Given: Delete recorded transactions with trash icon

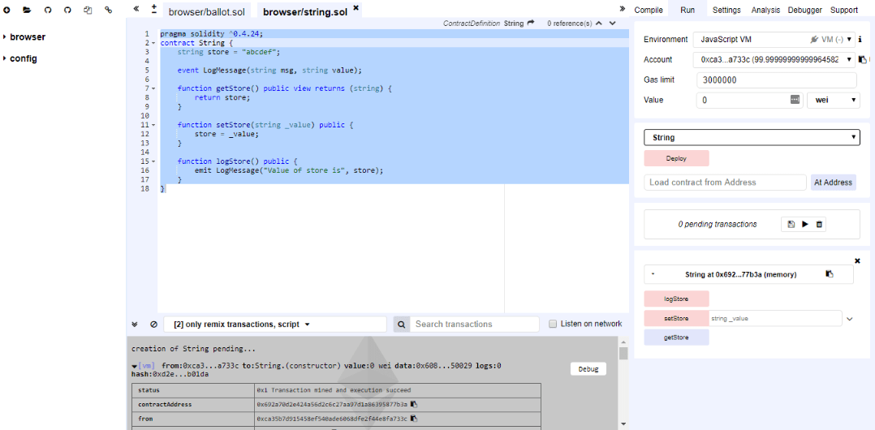Looking at the screenshot, I should [x=819, y=224].
